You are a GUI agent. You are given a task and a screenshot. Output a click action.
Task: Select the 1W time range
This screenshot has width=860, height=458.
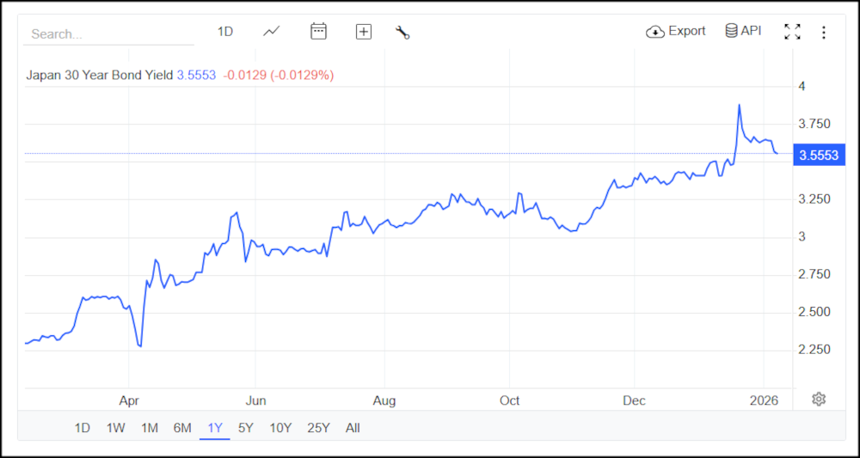(x=115, y=428)
